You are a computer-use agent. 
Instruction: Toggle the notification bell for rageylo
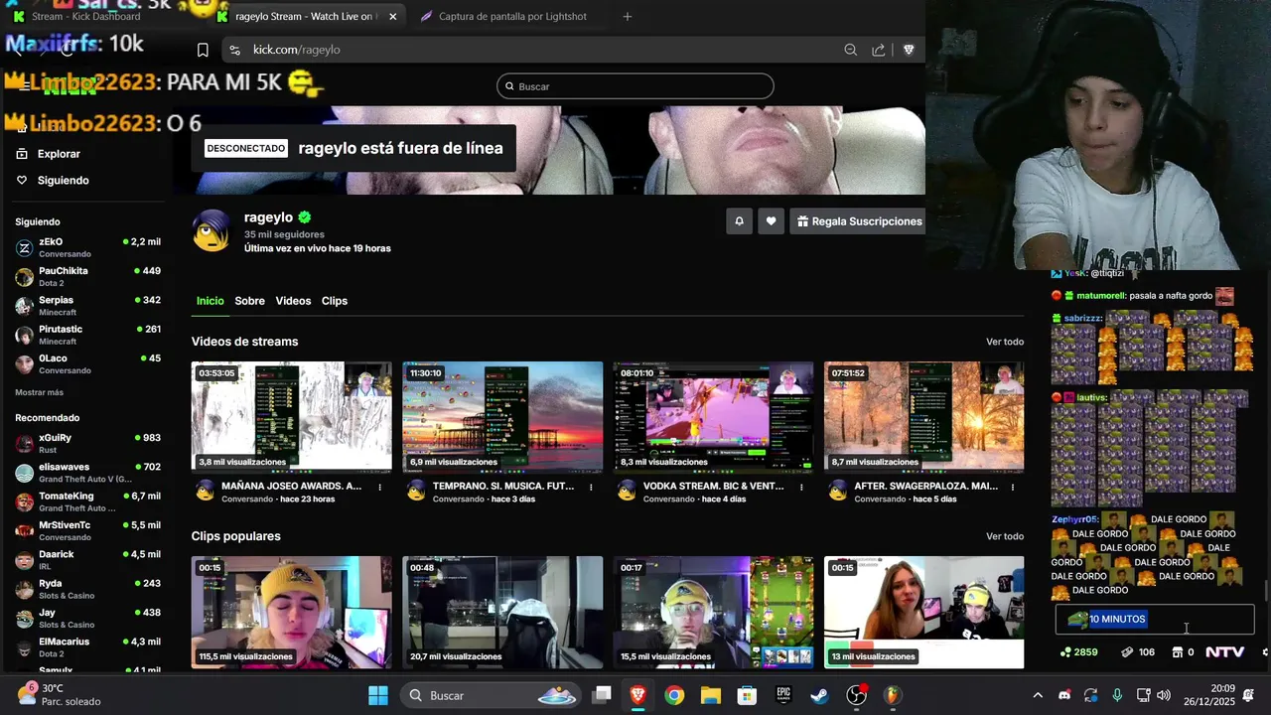pyautogui.click(x=739, y=221)
